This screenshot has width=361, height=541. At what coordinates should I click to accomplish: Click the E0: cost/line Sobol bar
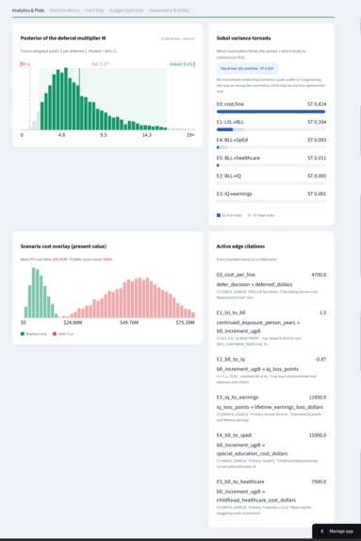tap(271, 111)
